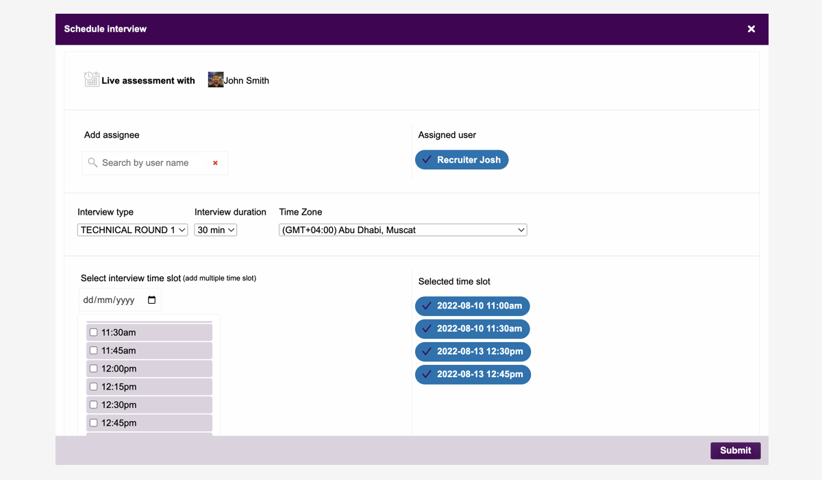The image size is (822, 480).
Task: Click checkmark on 2022-08-10 11:00am slot
Action: (427, 306)
